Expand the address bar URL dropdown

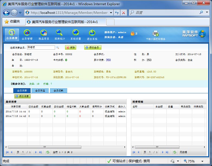111,13
